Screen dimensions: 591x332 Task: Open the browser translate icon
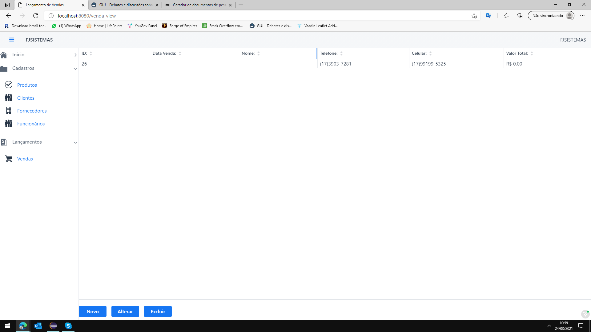click(x=488, y=16)
